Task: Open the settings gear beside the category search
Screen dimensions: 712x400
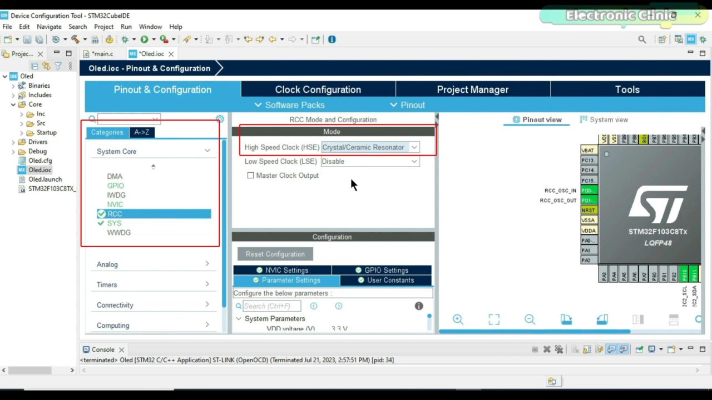Action: coord(220,119)
